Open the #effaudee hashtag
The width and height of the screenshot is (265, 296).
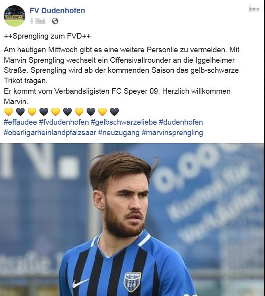click(20, 122)
